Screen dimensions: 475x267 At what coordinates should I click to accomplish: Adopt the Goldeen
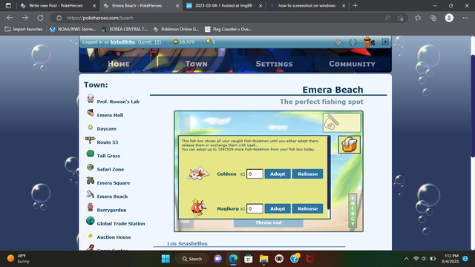coord(278,174)
